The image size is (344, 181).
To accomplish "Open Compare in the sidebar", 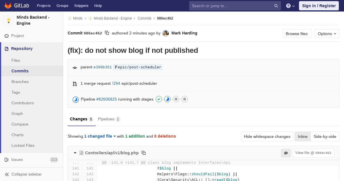I will (x=20, y=124).
